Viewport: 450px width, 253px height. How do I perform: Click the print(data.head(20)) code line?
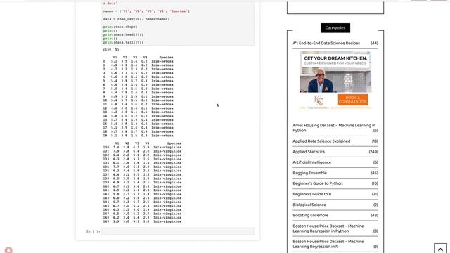[x=123, y=34]
